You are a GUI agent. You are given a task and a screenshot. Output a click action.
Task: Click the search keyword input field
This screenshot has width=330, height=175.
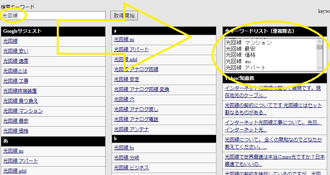tap(53, 16)
